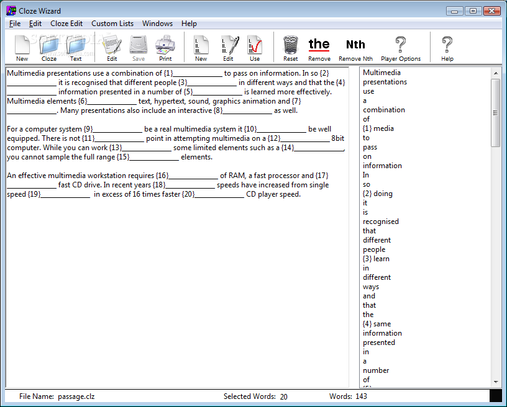Image resolution: width=507 pixels, height=407 pixels.
Task: Click the word list scrollbar thumb
Action: coord(495,113)
